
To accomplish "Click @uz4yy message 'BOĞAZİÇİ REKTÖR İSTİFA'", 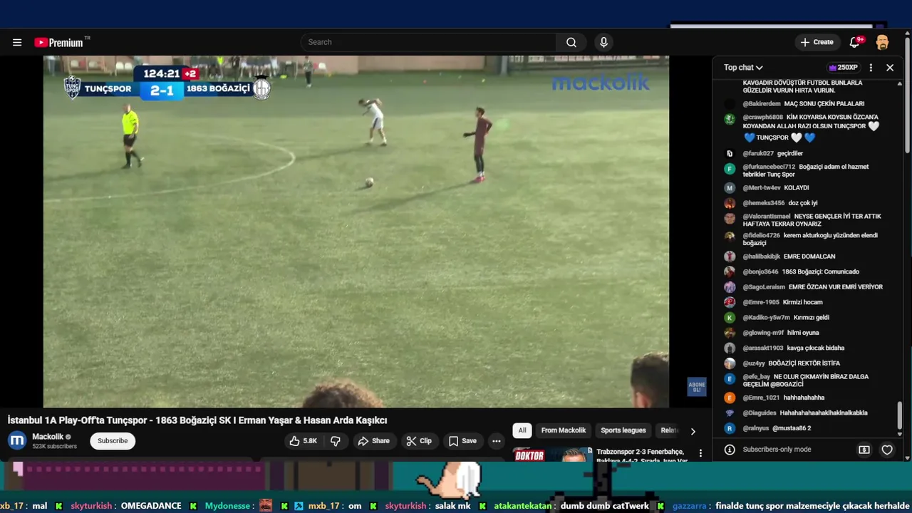I will coord(804,363).
